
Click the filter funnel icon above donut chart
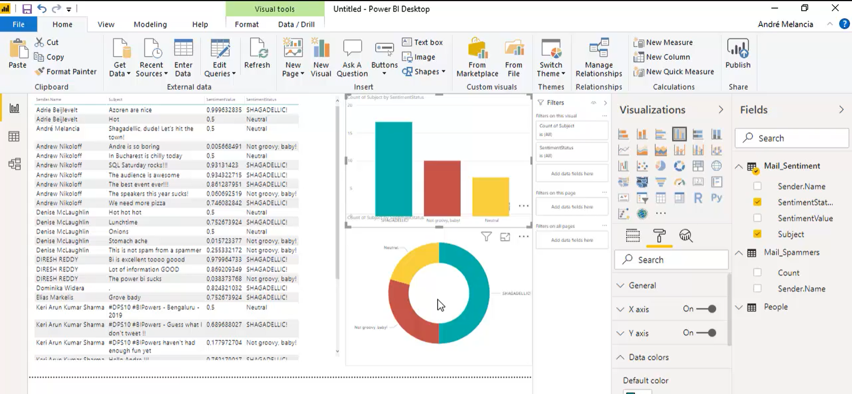coord(486,237)
